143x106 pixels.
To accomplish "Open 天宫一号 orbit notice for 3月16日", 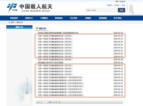I will pos(55,68).
